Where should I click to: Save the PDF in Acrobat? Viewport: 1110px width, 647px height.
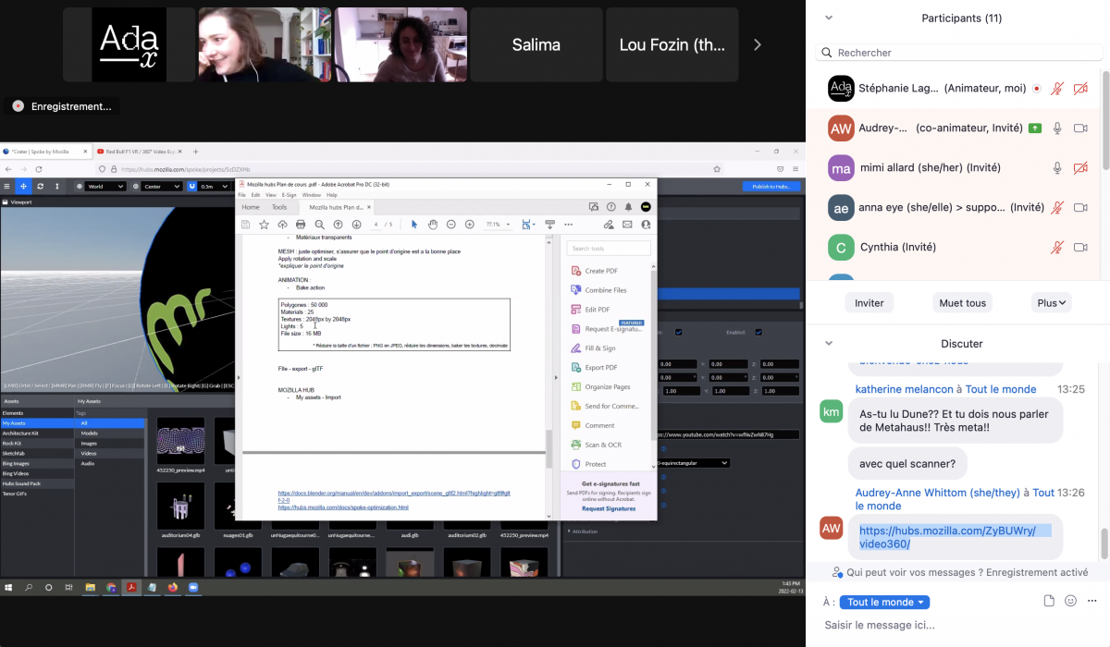pos(245,225)
